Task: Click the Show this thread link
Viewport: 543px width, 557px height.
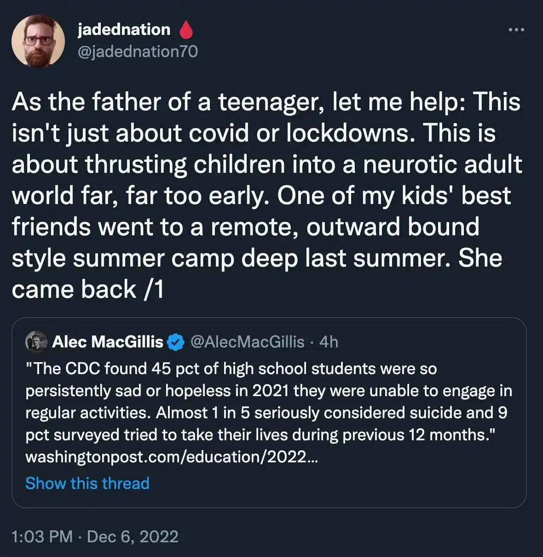Action: point(87,483)
